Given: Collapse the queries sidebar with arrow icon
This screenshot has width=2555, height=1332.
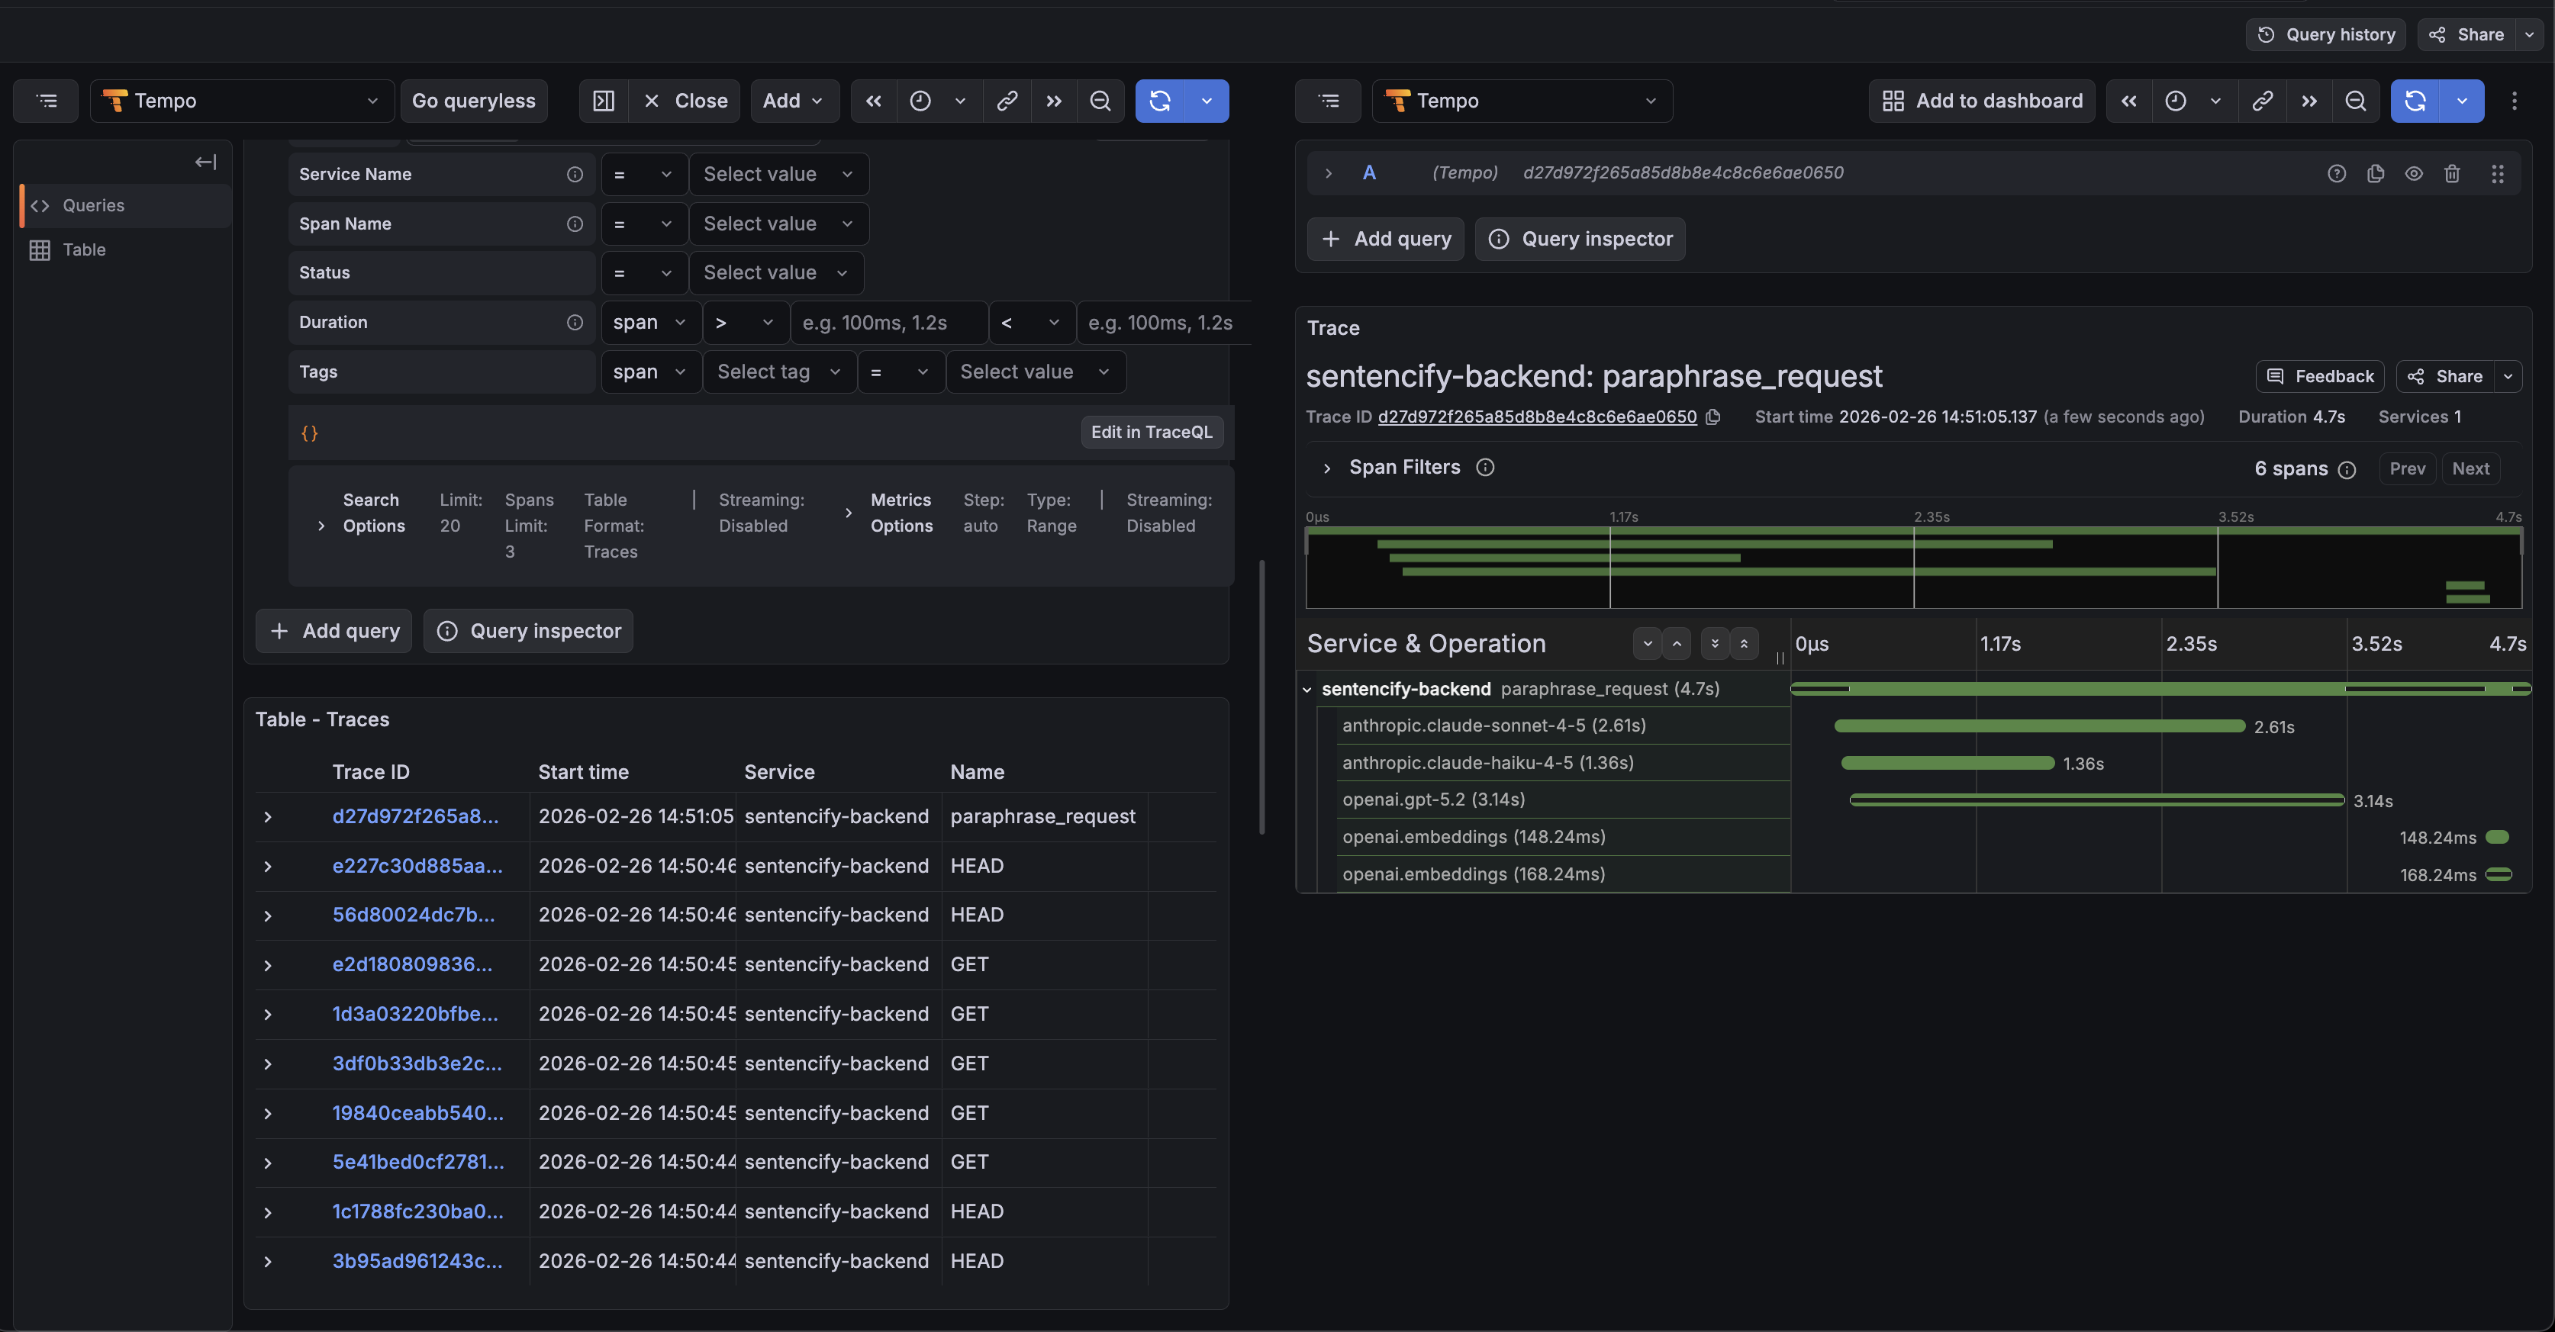Looking at the screenshot, I should 205,162.
